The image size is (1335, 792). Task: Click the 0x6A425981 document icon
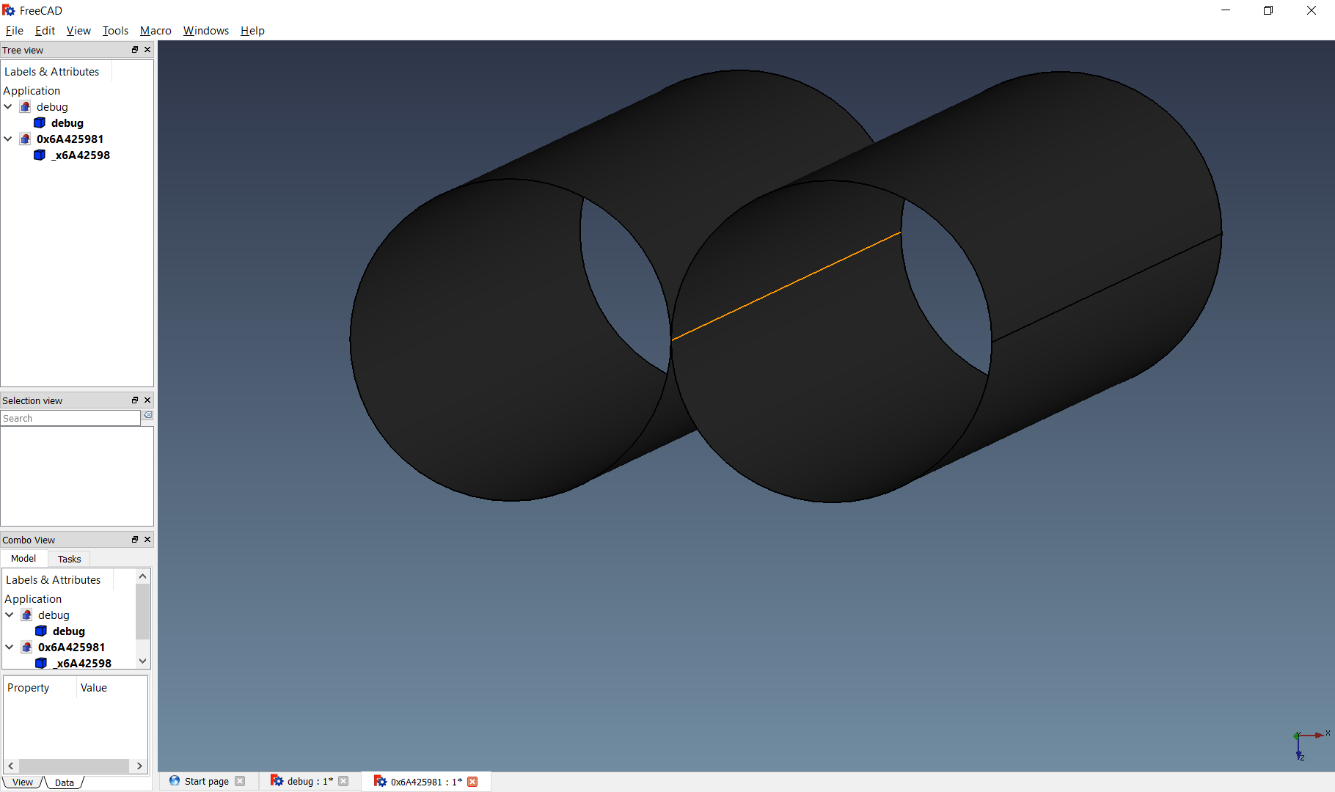[25, 139]
